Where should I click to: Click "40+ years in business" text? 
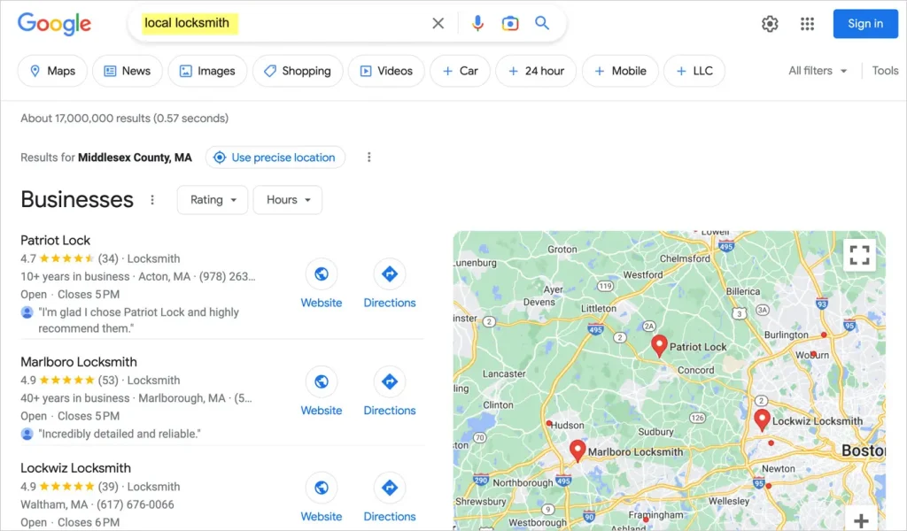point(75,398)
